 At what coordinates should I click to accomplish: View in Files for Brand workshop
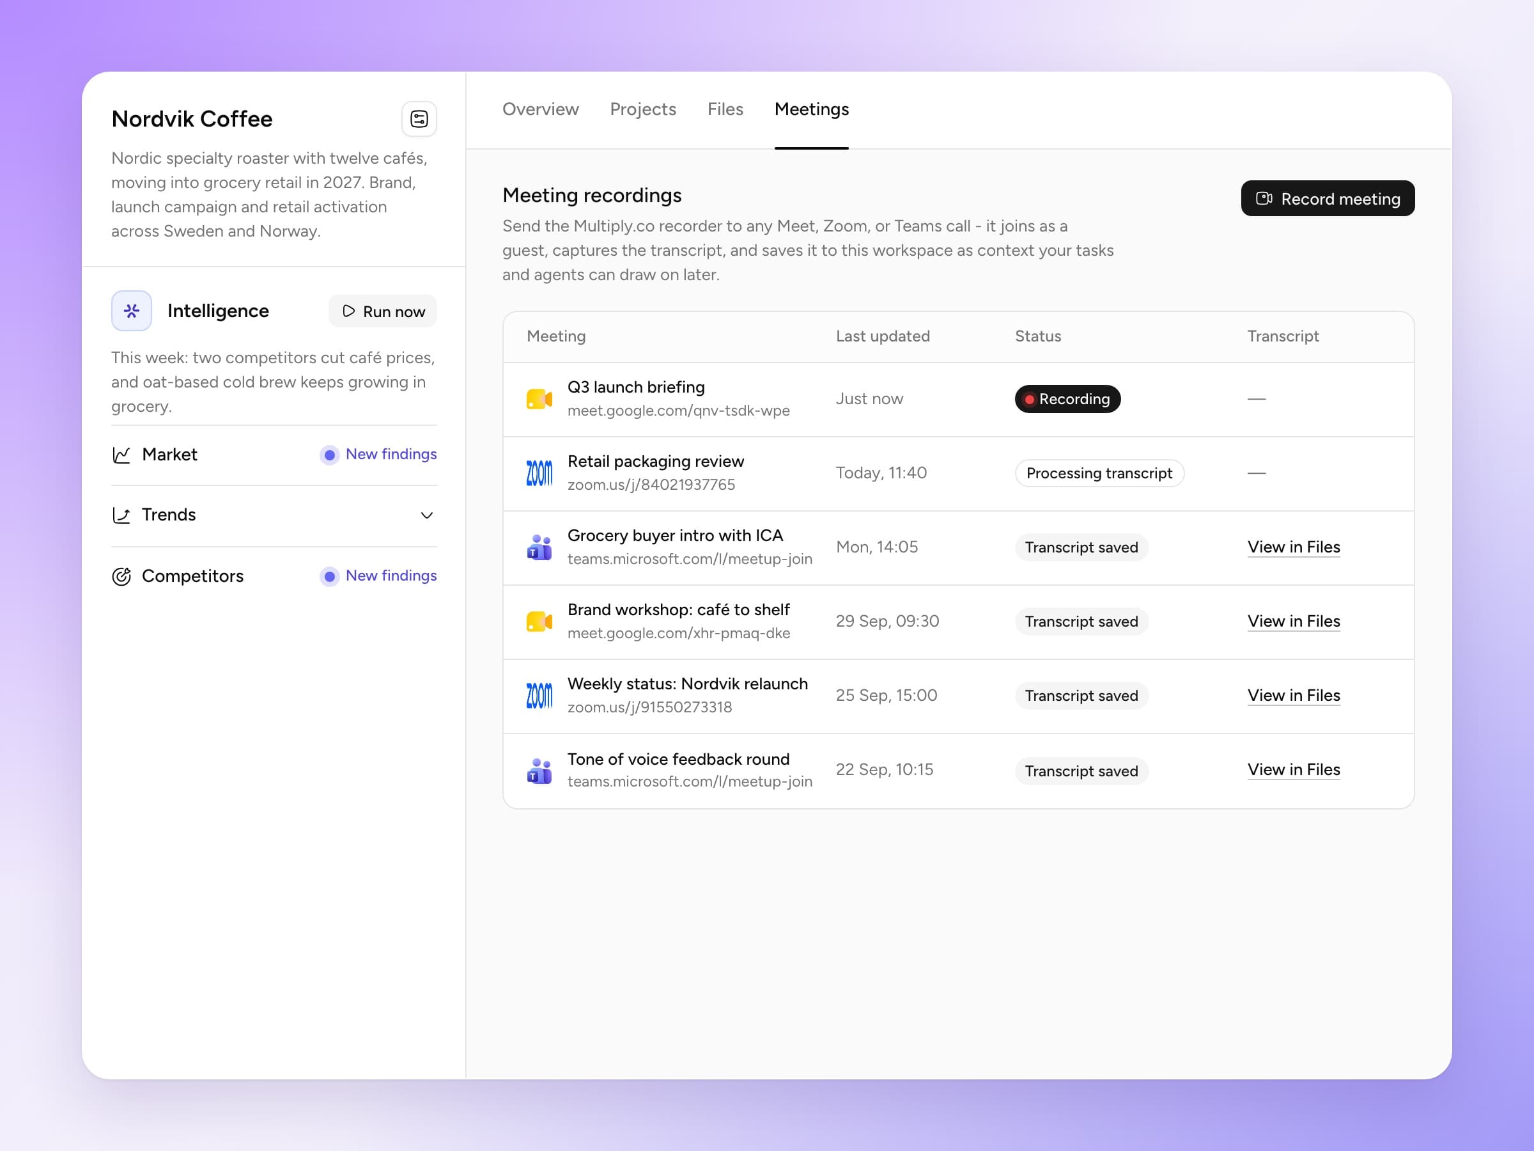tap(1294, 621)
